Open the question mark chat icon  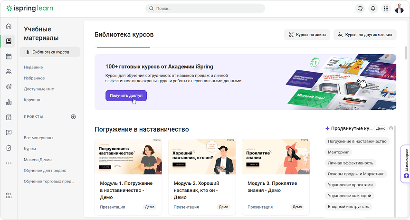click(x=9, y=133)
